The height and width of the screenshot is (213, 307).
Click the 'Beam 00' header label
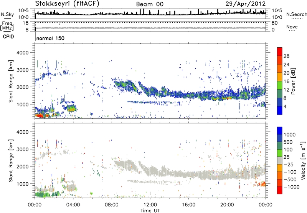coord(150,4)
